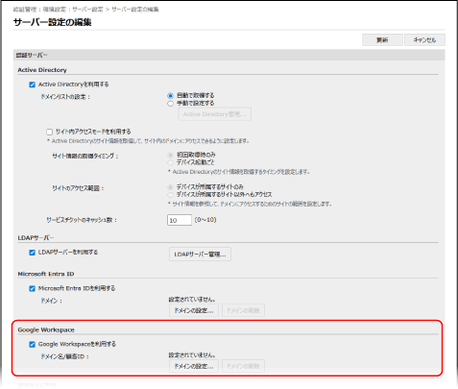Viewport: 458px width, 389px height.
Task: Click 設定されていません under Google Workspace
Action: point(192,355)
